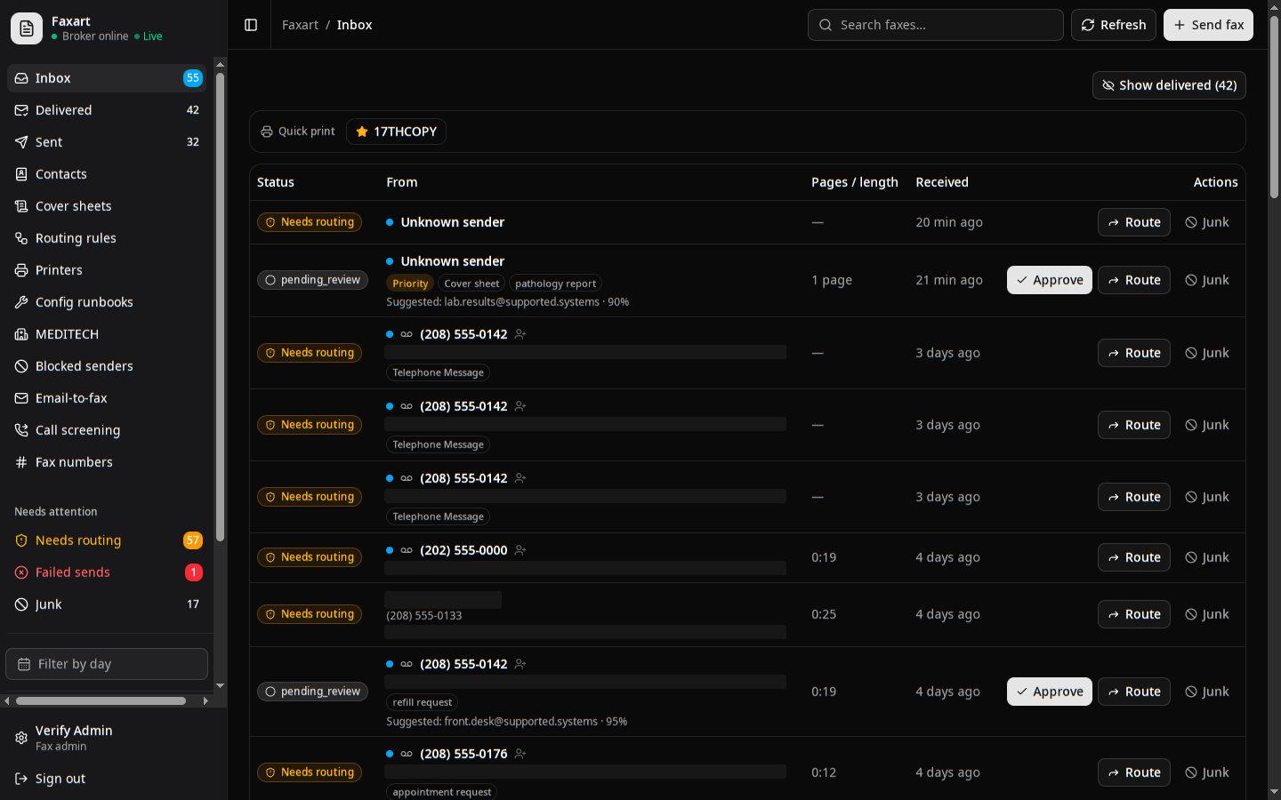Click the Cover sheet tag
1281x800 pixels.
471,284
